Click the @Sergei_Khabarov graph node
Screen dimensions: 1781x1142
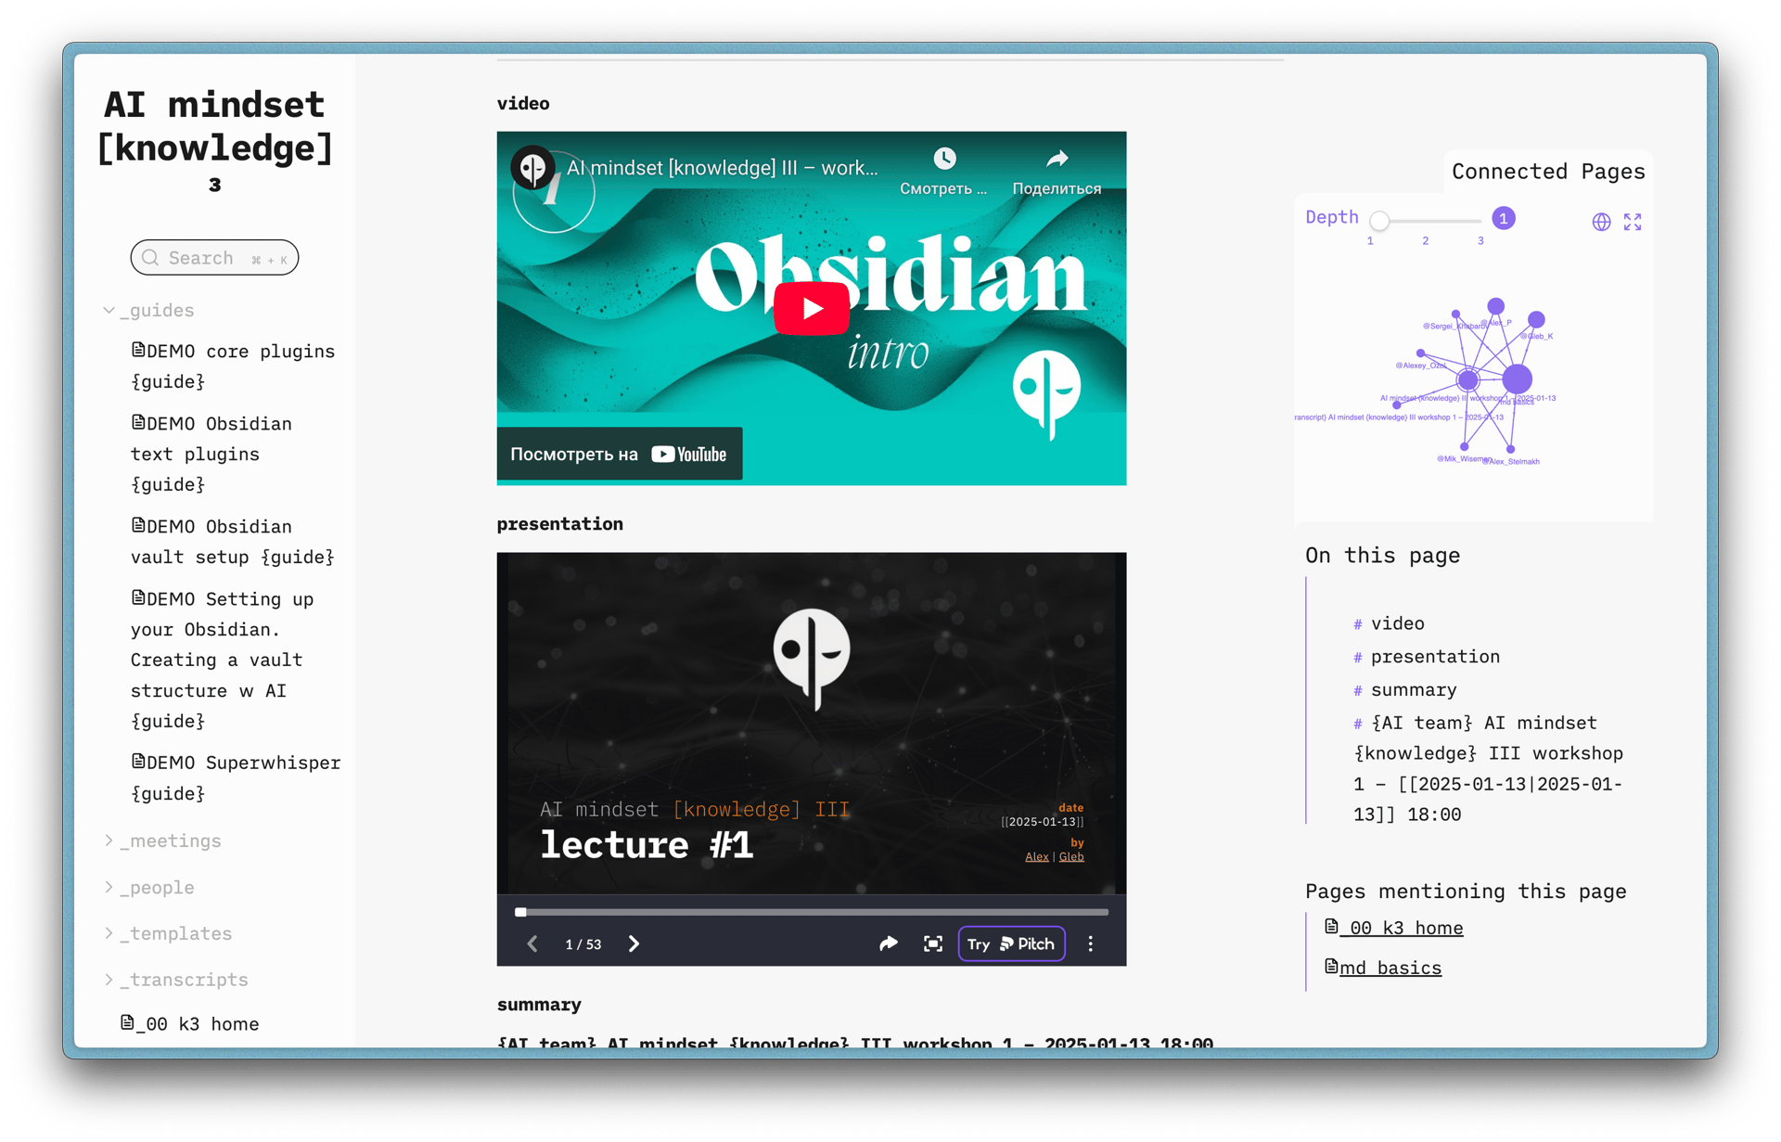[x=1456, y=314]
